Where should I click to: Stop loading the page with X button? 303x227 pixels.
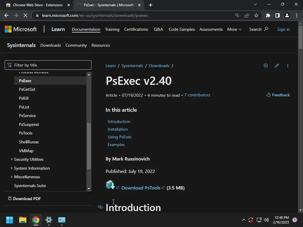(x=25, y=15)
